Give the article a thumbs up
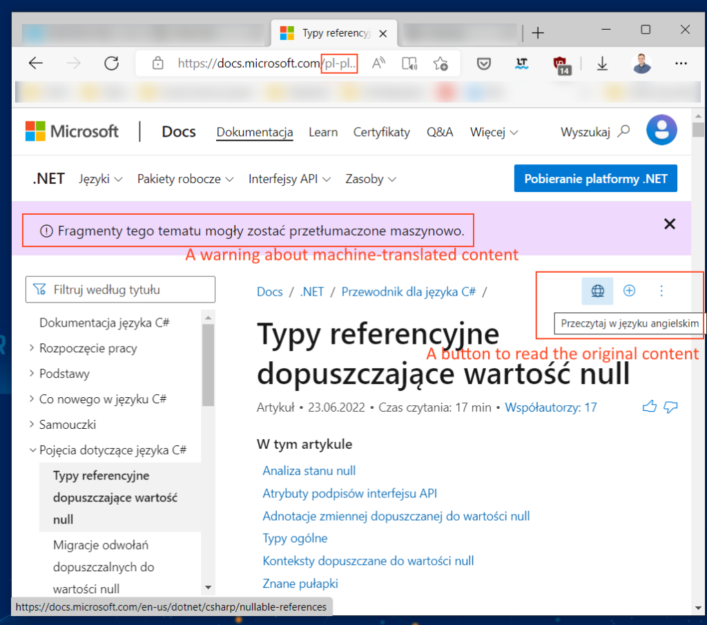This screenshot has height=625, width=707. pyautogui.click(x=649, y=407)
